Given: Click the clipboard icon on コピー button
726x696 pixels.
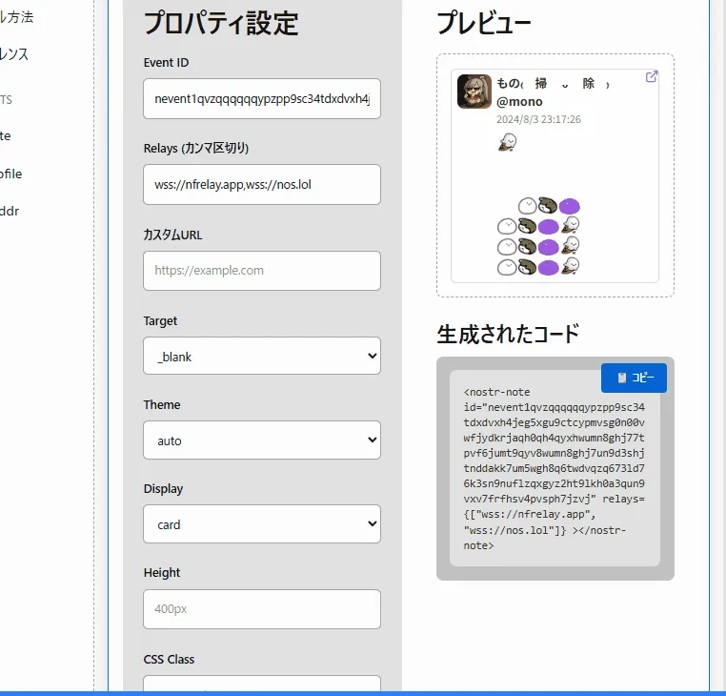Looking at the screenshot, I should tap(621, 379).
